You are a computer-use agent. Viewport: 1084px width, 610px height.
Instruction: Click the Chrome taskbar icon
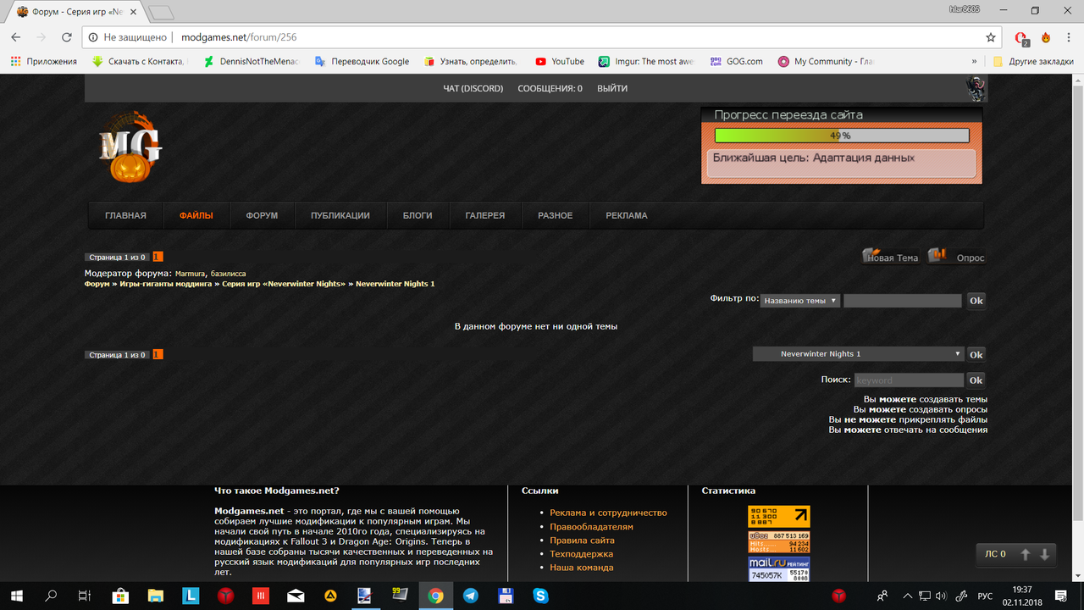(x=435, y=596)
